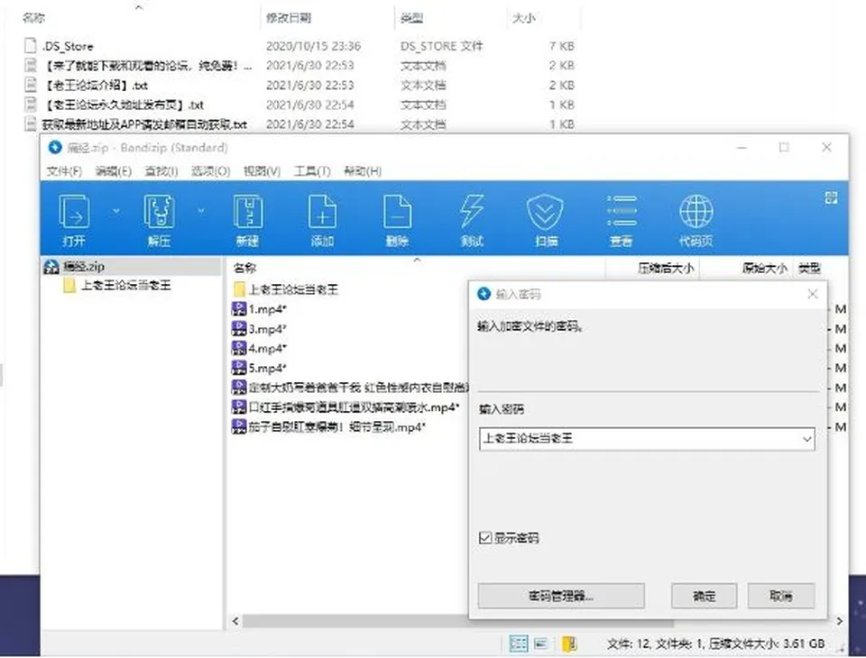Open the 查看 (View) toolbar tool
Viewport: 866px width, 658px height.
coord(621,212)
